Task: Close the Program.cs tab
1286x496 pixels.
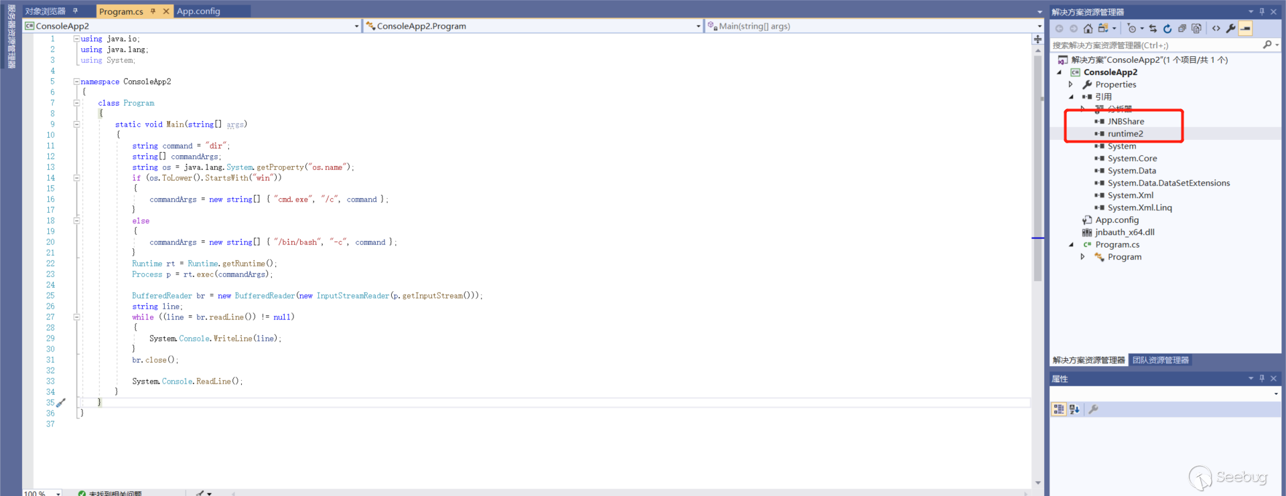Action: tap(166, 11)
